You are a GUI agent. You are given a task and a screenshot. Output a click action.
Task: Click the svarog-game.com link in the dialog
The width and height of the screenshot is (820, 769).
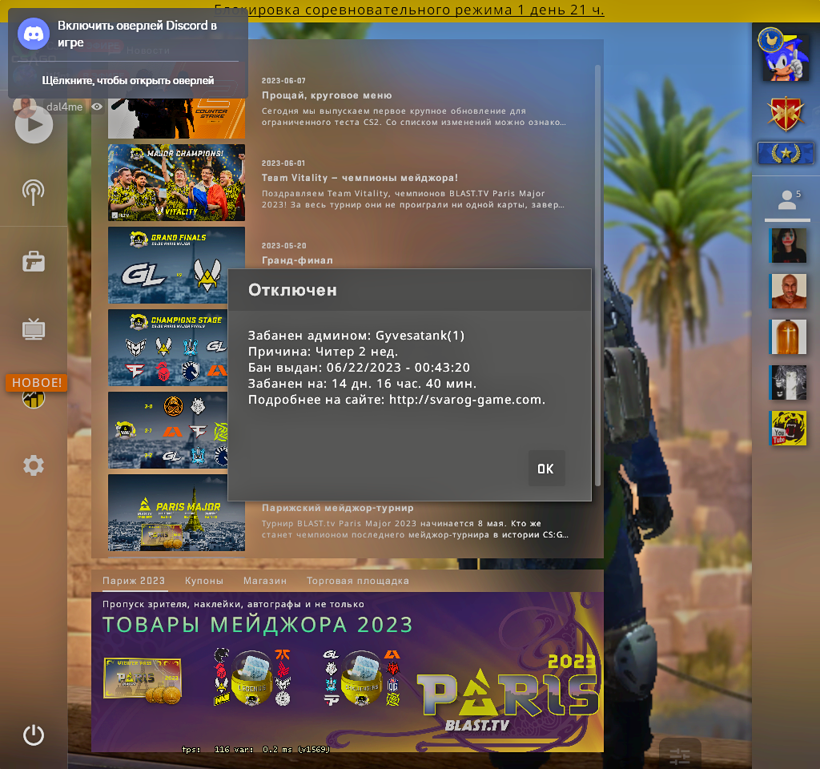[x=467, y=400]
